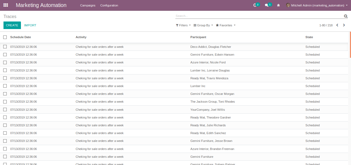This screenshot has height=165, width=351.
Task: Open the Configuration menu
Action: click(109, 5)
